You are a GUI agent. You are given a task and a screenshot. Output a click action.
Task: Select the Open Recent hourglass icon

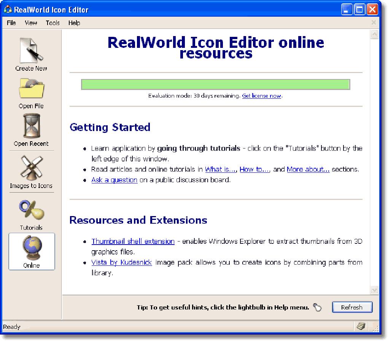coord(32,126)
